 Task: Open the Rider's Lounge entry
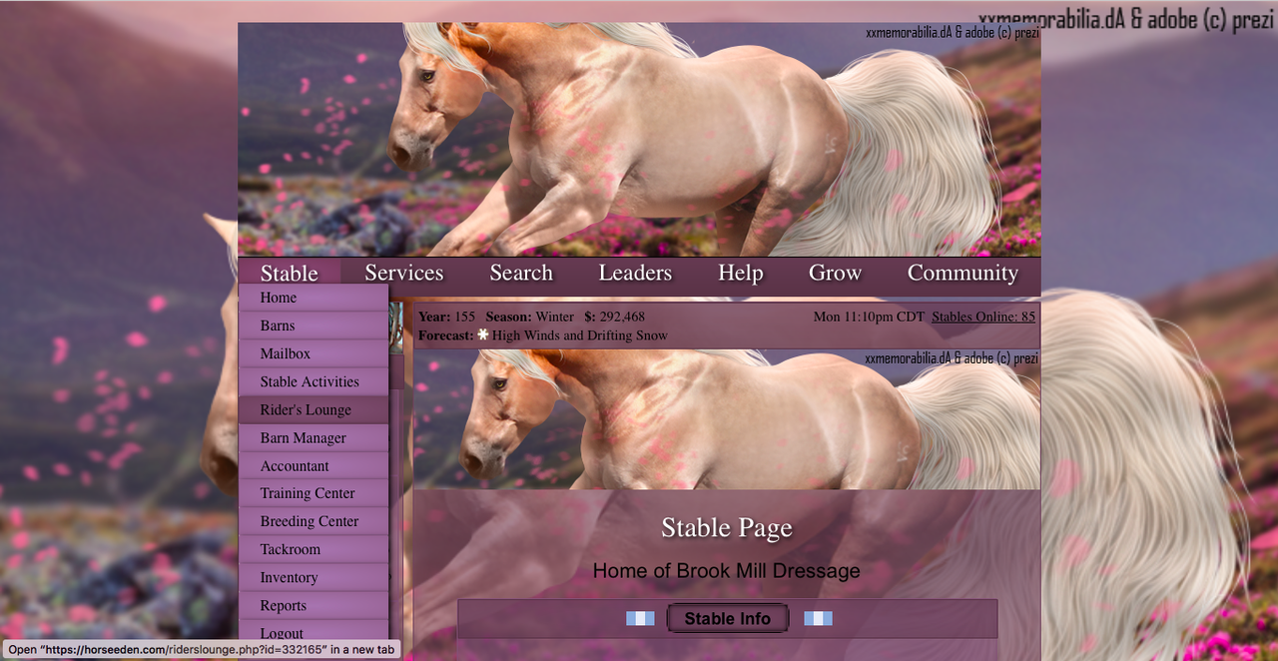(314, 409)
